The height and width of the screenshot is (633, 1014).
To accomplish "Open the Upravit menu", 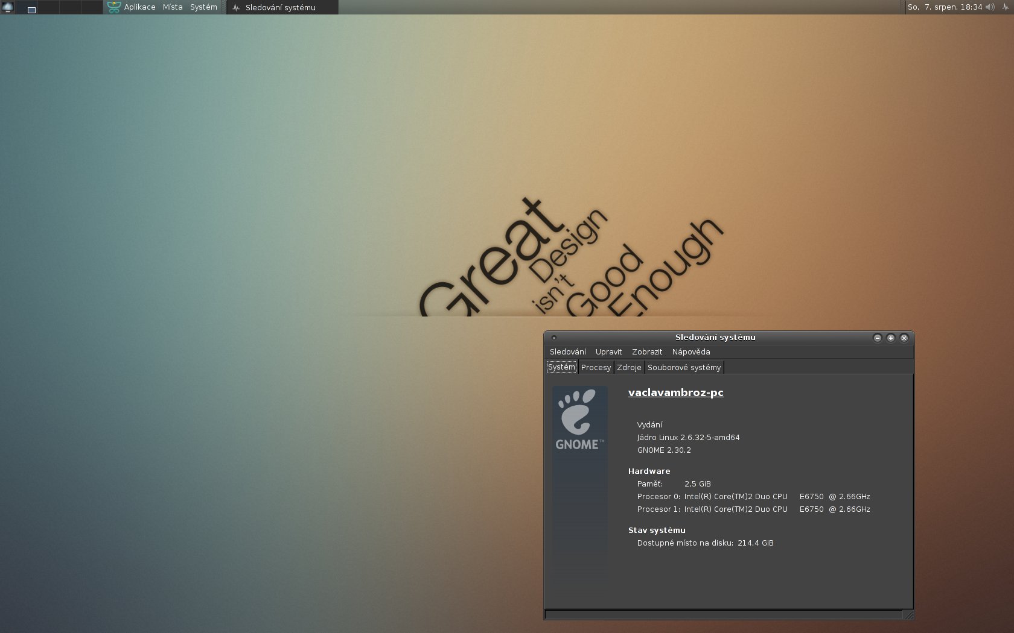I will [608, 352].
